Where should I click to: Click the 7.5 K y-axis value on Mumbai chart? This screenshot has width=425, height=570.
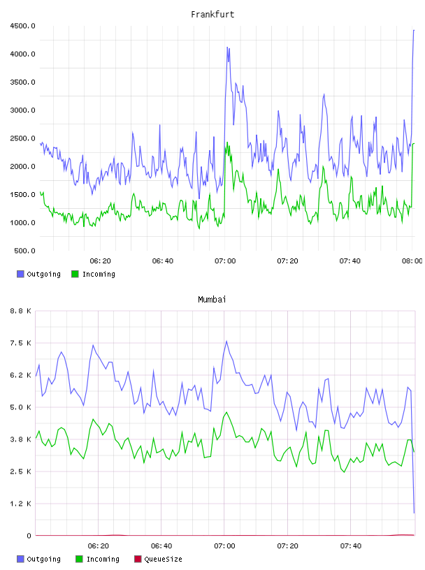point(20,343)
